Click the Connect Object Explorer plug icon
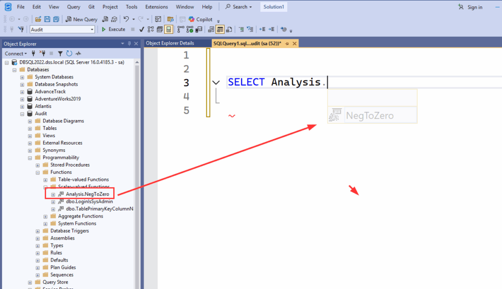 click(x=33, y=53)
